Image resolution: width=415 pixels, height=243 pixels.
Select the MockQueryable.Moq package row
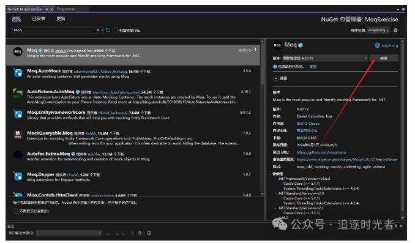[133, 138]
